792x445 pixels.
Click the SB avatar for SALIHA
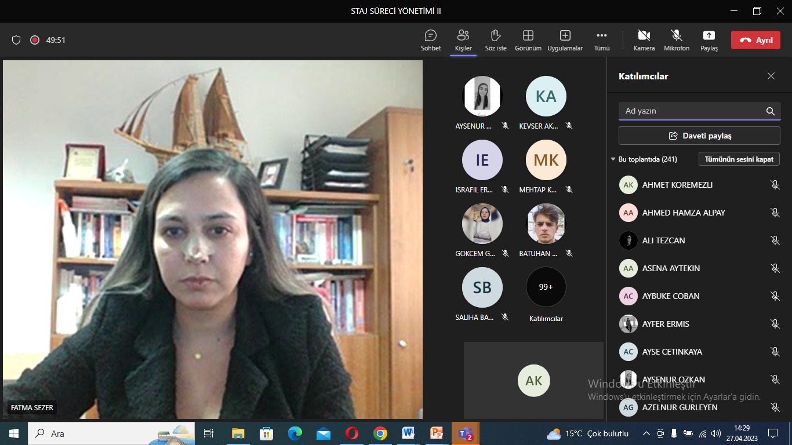482,287
